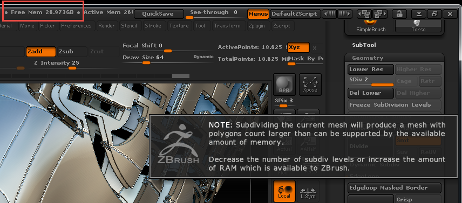462x203 pixels.
Task: Open the Movie menu
Action: [27, 26]
